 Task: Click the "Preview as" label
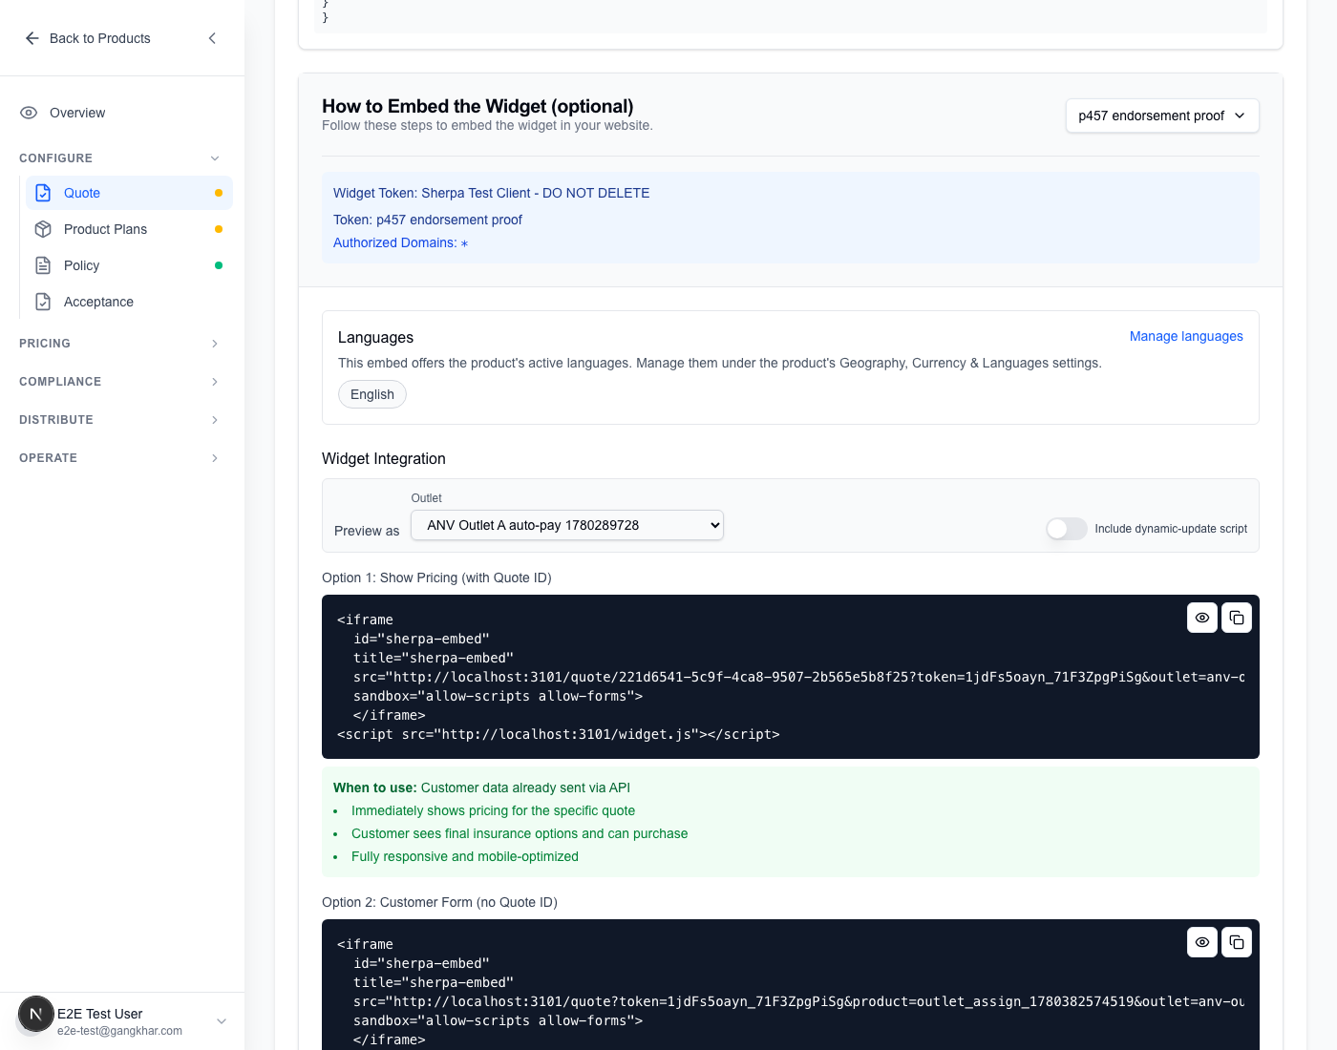click(367, 531)
